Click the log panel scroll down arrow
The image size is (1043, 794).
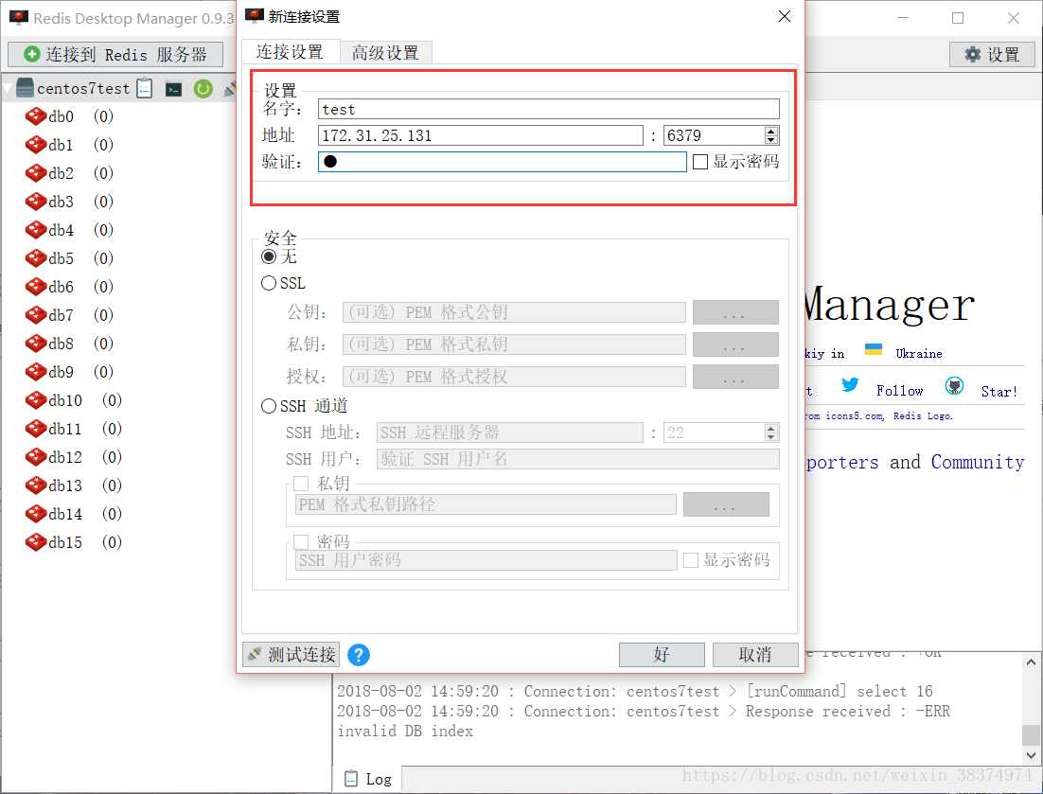coord(1031,755)
